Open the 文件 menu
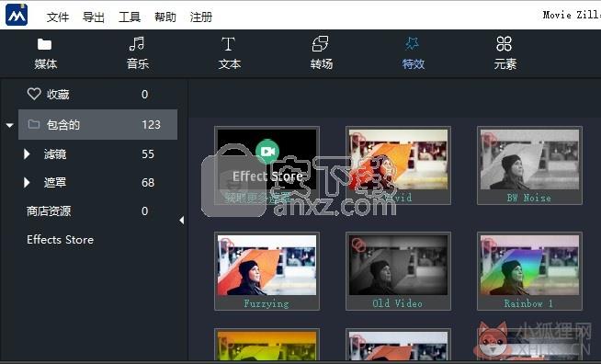Image resolution: width=601 pixels, height=364 pixels. click(x=58, y=17)
